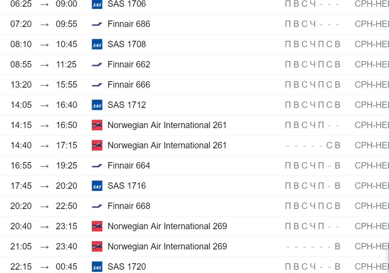
Task: Click the SAS logo beside SAS 1716
Action: 97,186
